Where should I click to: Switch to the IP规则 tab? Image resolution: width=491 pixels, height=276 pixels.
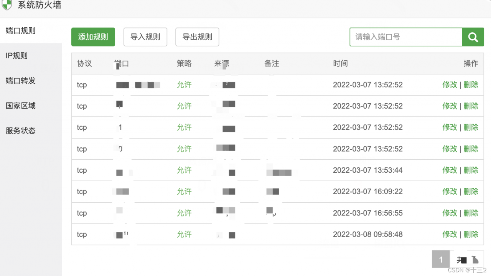17,56
